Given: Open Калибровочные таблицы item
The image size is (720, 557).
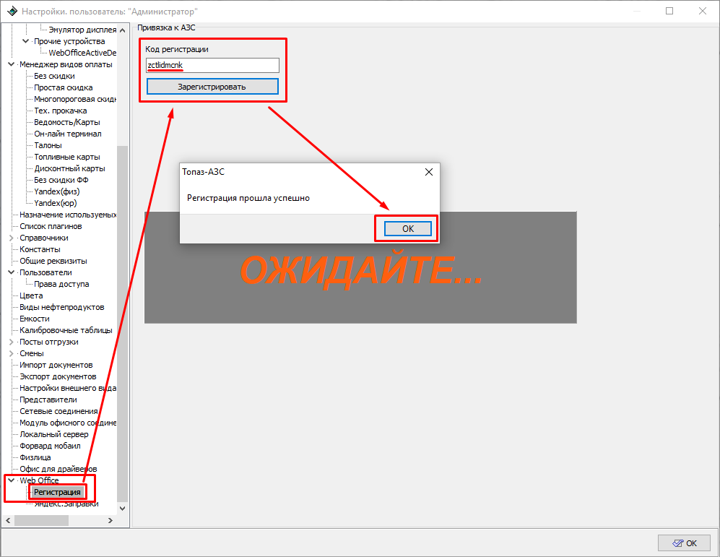Looking at the screenshot, I should click(x=66, y=330).
